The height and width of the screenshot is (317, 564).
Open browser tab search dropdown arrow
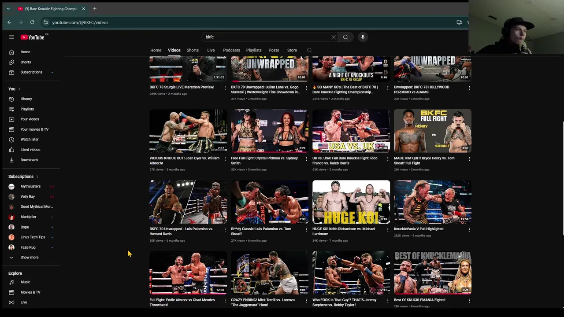point(8,9)
